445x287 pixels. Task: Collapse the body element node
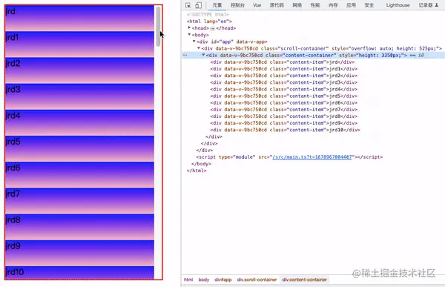[x=189, y=35]
